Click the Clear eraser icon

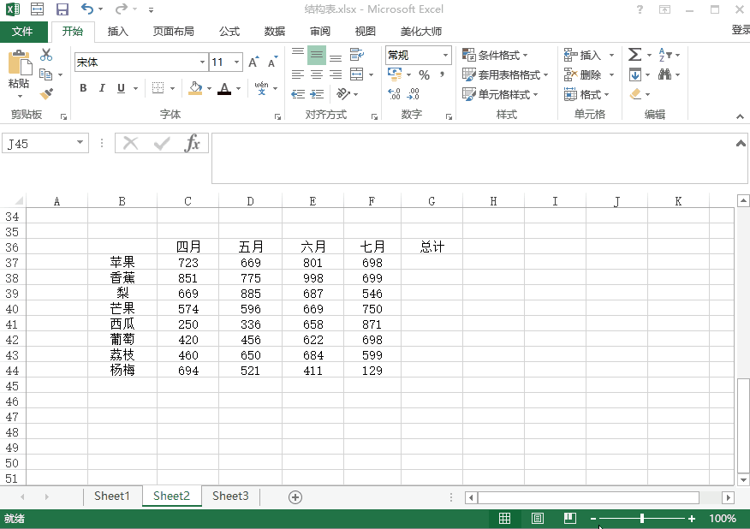635,94
